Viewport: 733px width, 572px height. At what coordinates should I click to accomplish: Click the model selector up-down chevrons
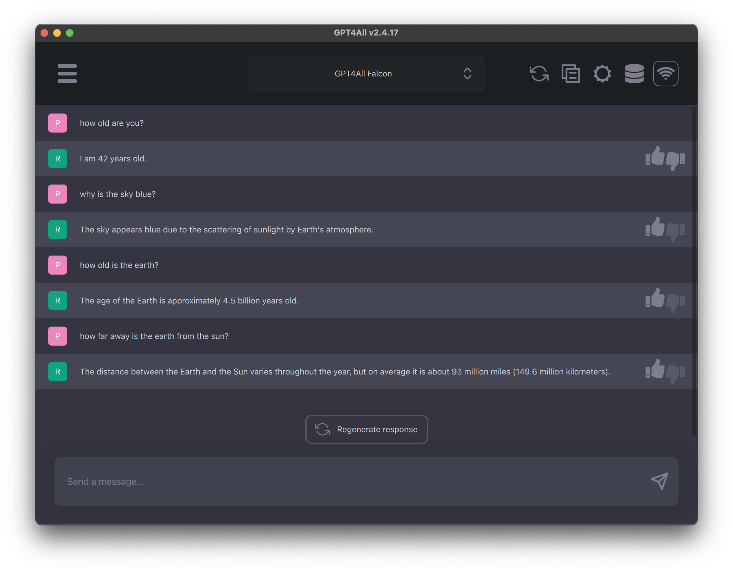(467, 74)
